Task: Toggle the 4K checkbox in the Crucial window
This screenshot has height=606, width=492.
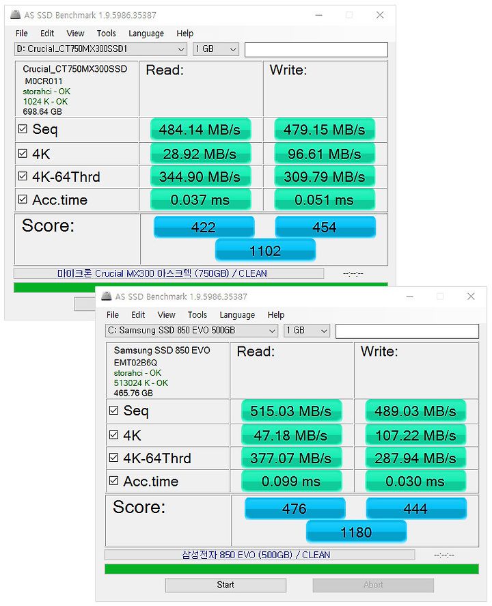Action: pyautogui.click(x=23, y=154)
